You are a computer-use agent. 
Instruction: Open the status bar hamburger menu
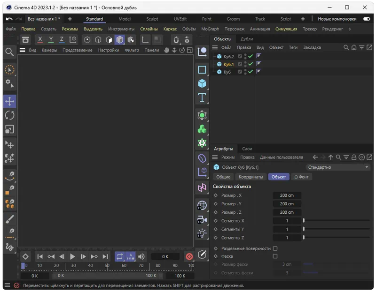[x=7, y=285]
